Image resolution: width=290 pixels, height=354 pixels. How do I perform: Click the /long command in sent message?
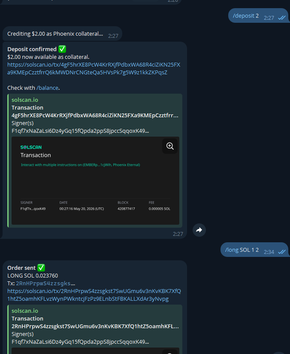pos(232,250)
